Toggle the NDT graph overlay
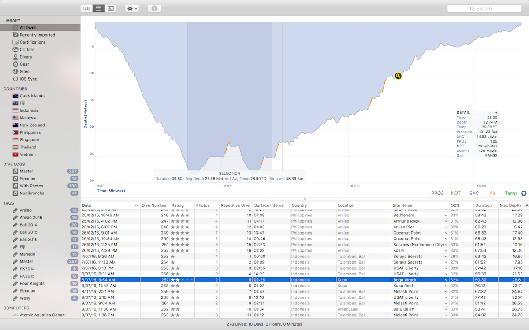 coord(455,193)
